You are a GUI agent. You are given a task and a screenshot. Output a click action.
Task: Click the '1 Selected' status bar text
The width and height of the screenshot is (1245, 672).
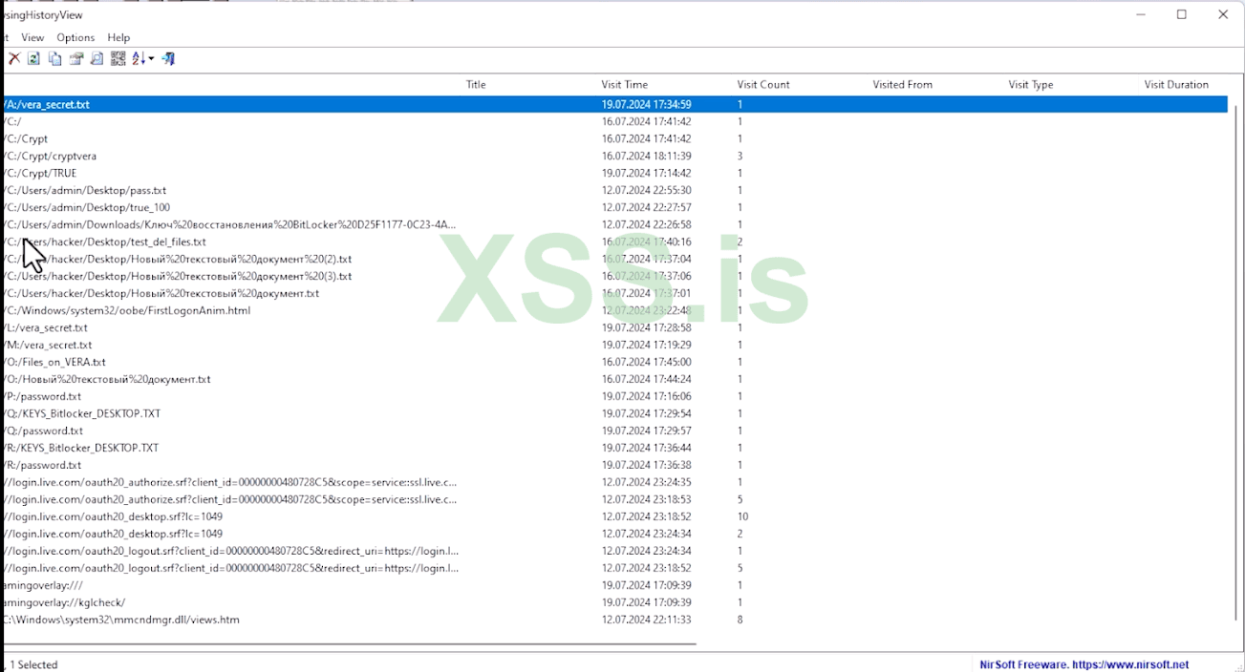pyautogui.click(x=33, y=664)
